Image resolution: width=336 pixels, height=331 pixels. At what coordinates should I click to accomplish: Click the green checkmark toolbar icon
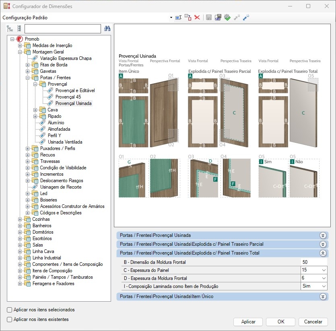[x=227, y=18]
